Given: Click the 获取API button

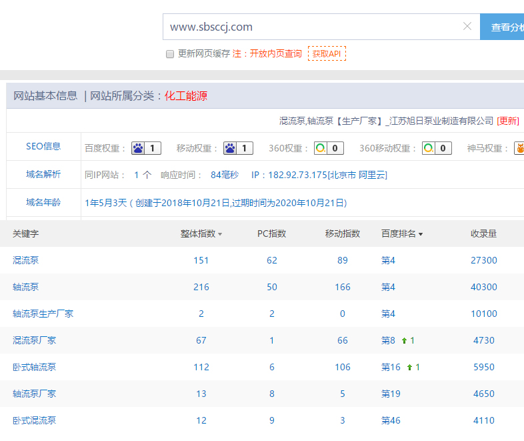Looking at the screenshot, I should point(327,53).
